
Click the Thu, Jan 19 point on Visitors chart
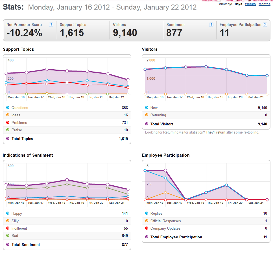pos(206,67)
